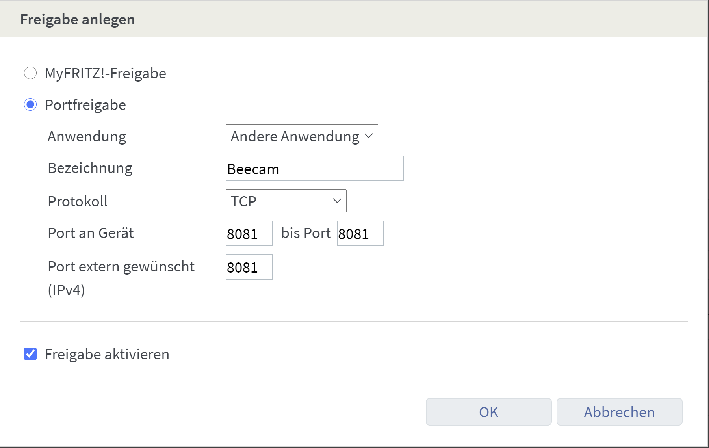
Task: Click the Port an Gerät label
Action: [90, 232]
